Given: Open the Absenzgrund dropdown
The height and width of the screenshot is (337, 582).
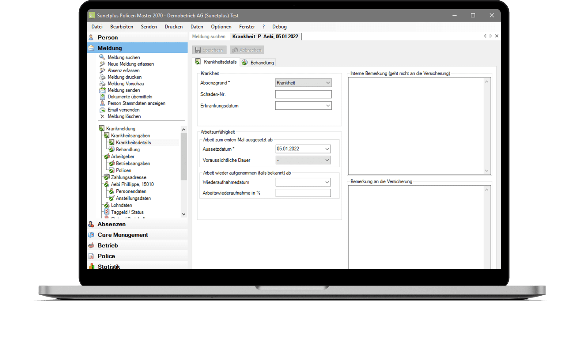Looking at the screenshot, I should pos(328,83).
